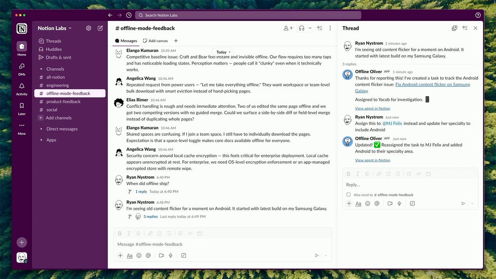Open the 1 reply thread link
This screenshot has height=279, width=496.
tap(141, 192)
